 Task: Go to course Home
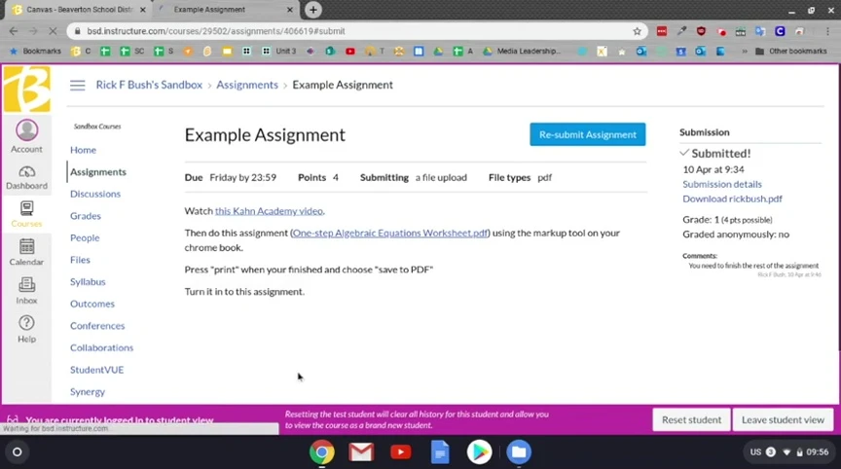[x=83, y=150]
